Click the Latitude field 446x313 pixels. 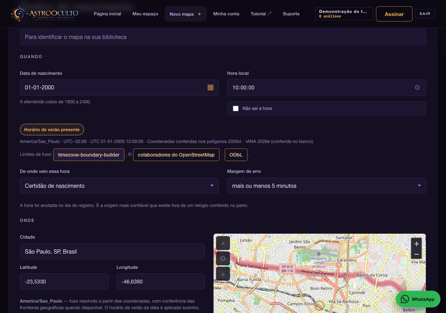coord(64,281)
